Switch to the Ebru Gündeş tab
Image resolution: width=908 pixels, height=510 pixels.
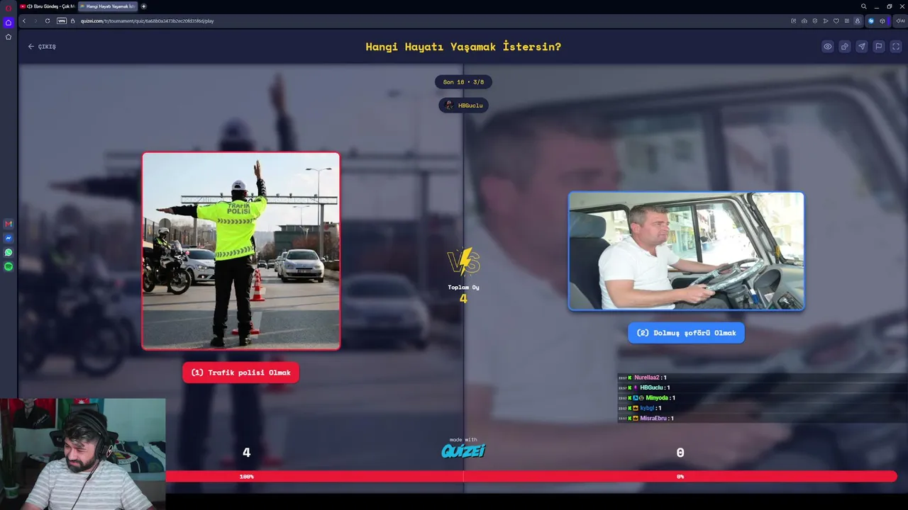coord(47,6)
